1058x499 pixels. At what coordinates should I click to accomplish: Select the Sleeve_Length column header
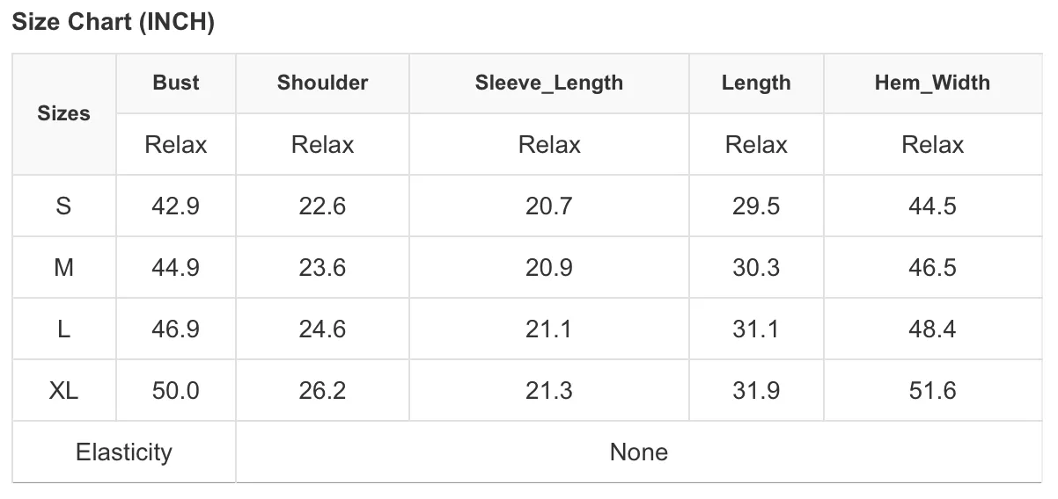pos(549,83)
